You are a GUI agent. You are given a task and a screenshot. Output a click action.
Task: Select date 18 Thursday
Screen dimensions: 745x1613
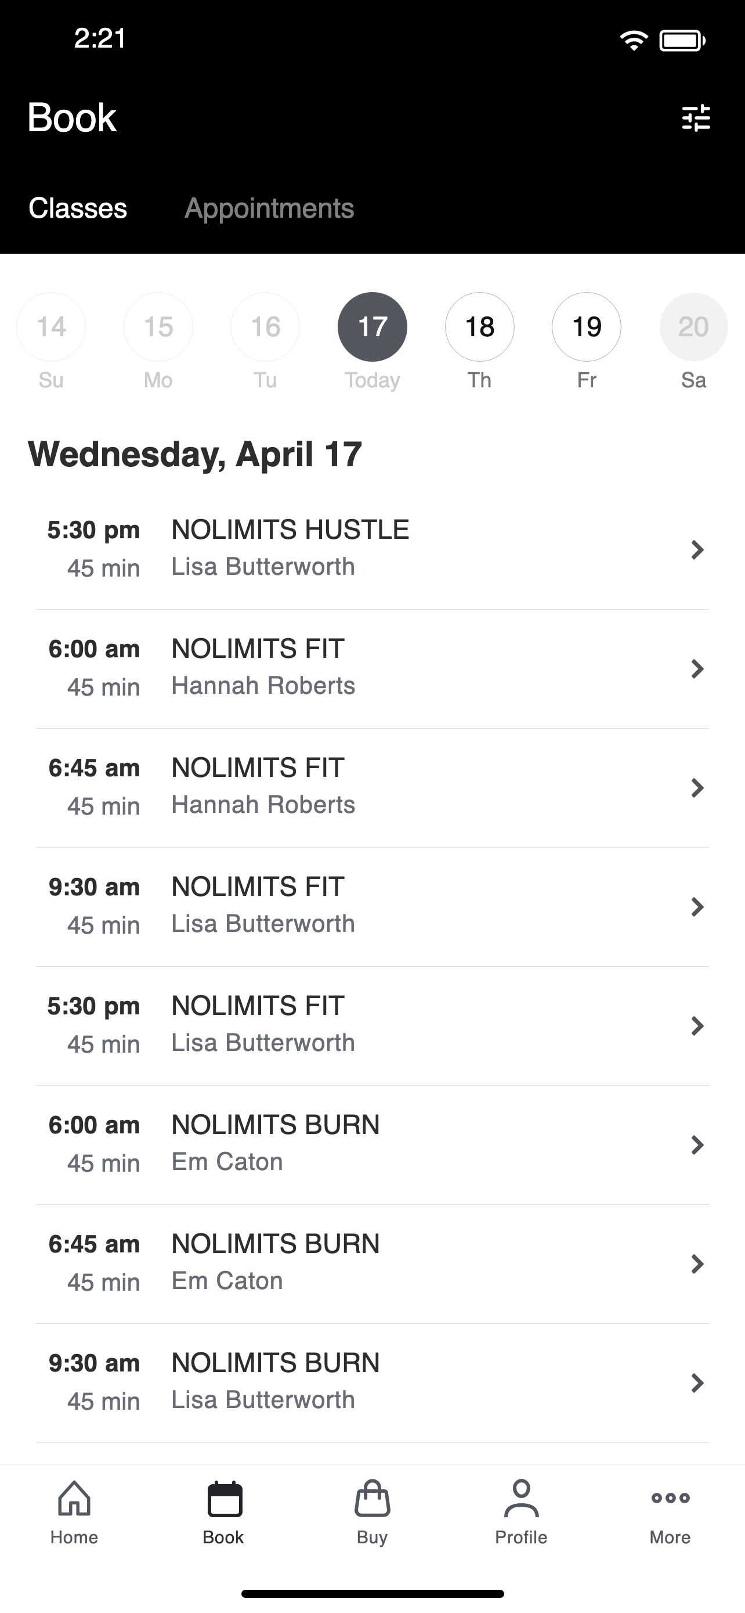pos(480,327)
